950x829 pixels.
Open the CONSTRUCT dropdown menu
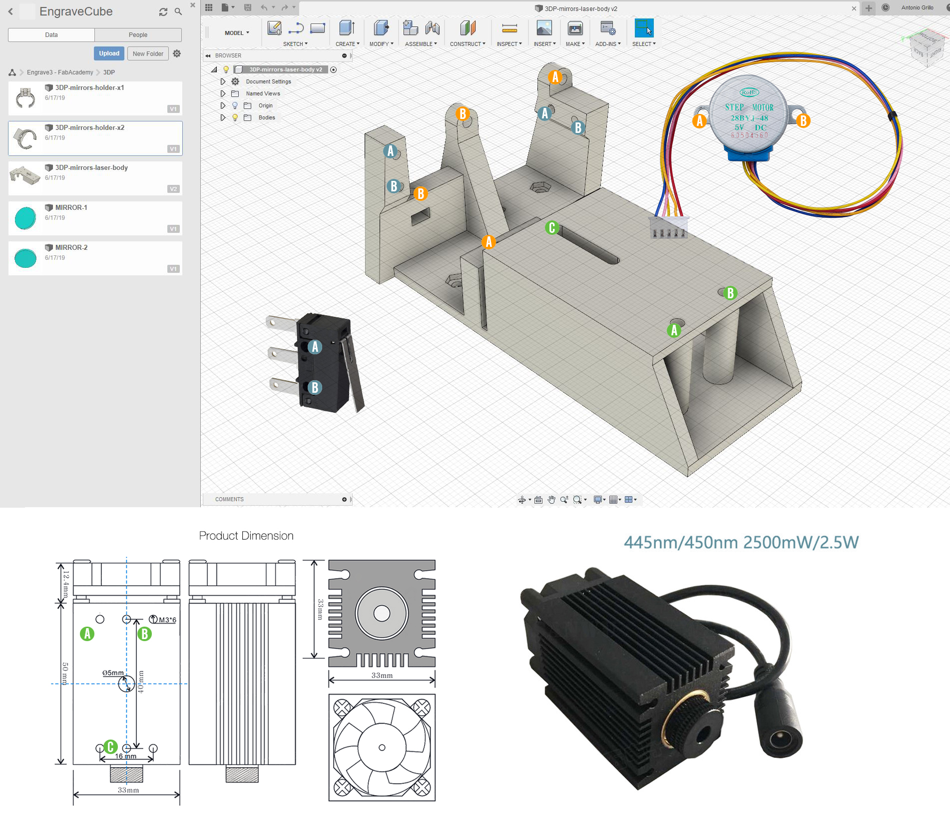(x=468, y=44)
